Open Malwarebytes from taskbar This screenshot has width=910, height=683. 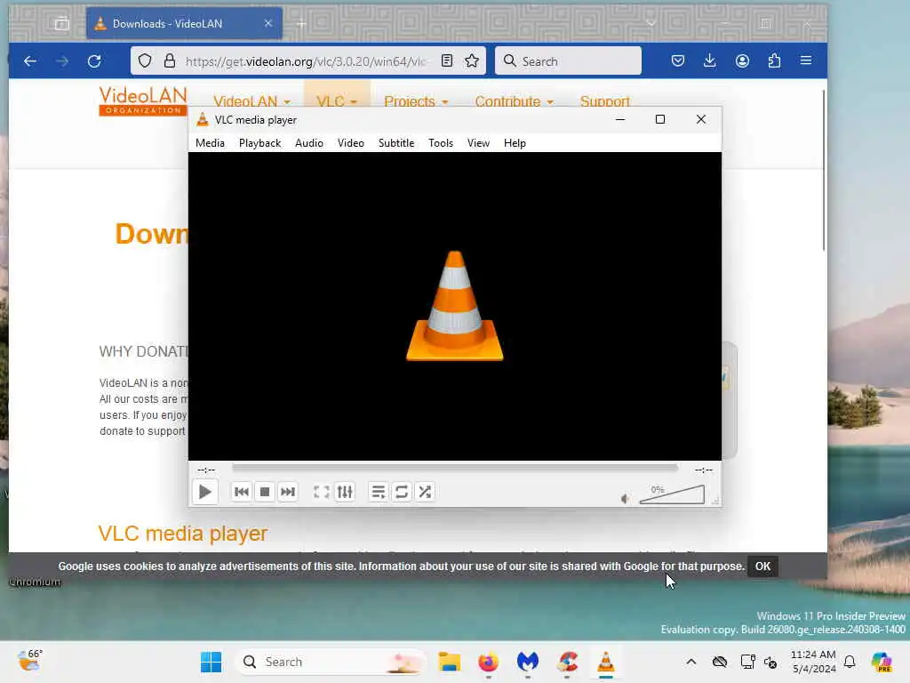[x=528, y=662]
